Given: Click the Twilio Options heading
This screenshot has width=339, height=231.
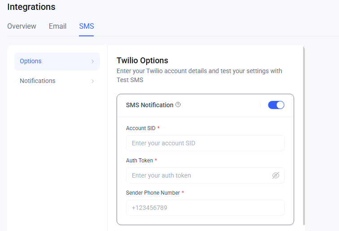Looking at the screenshot, I should 142,61.
